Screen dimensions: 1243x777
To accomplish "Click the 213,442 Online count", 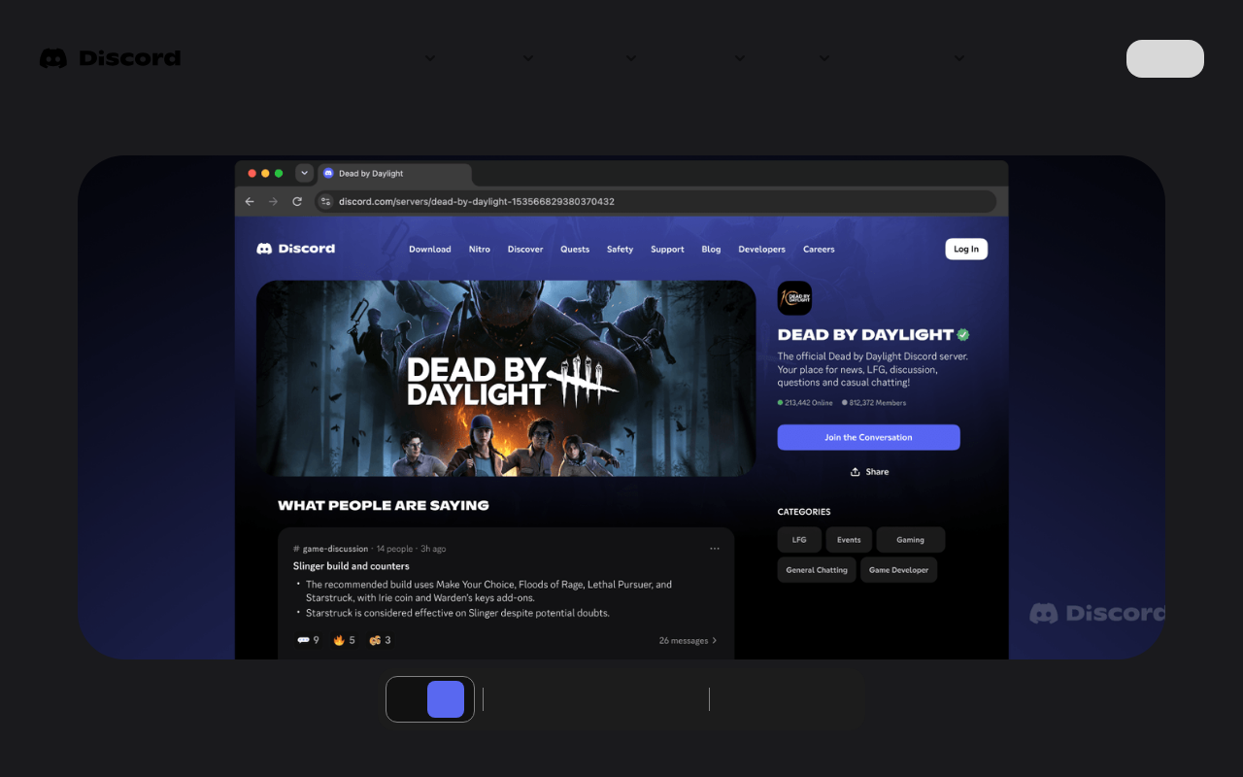I will pos(805,402).
